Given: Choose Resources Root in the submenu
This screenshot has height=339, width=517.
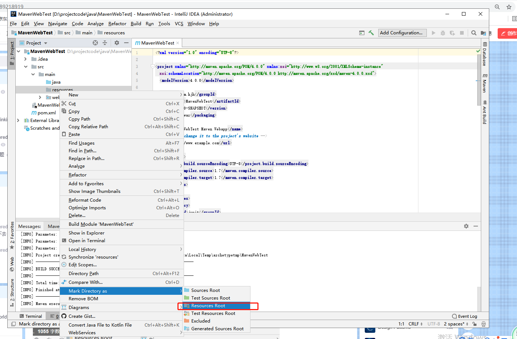Looking at the screenshot, I should (217, 306).
